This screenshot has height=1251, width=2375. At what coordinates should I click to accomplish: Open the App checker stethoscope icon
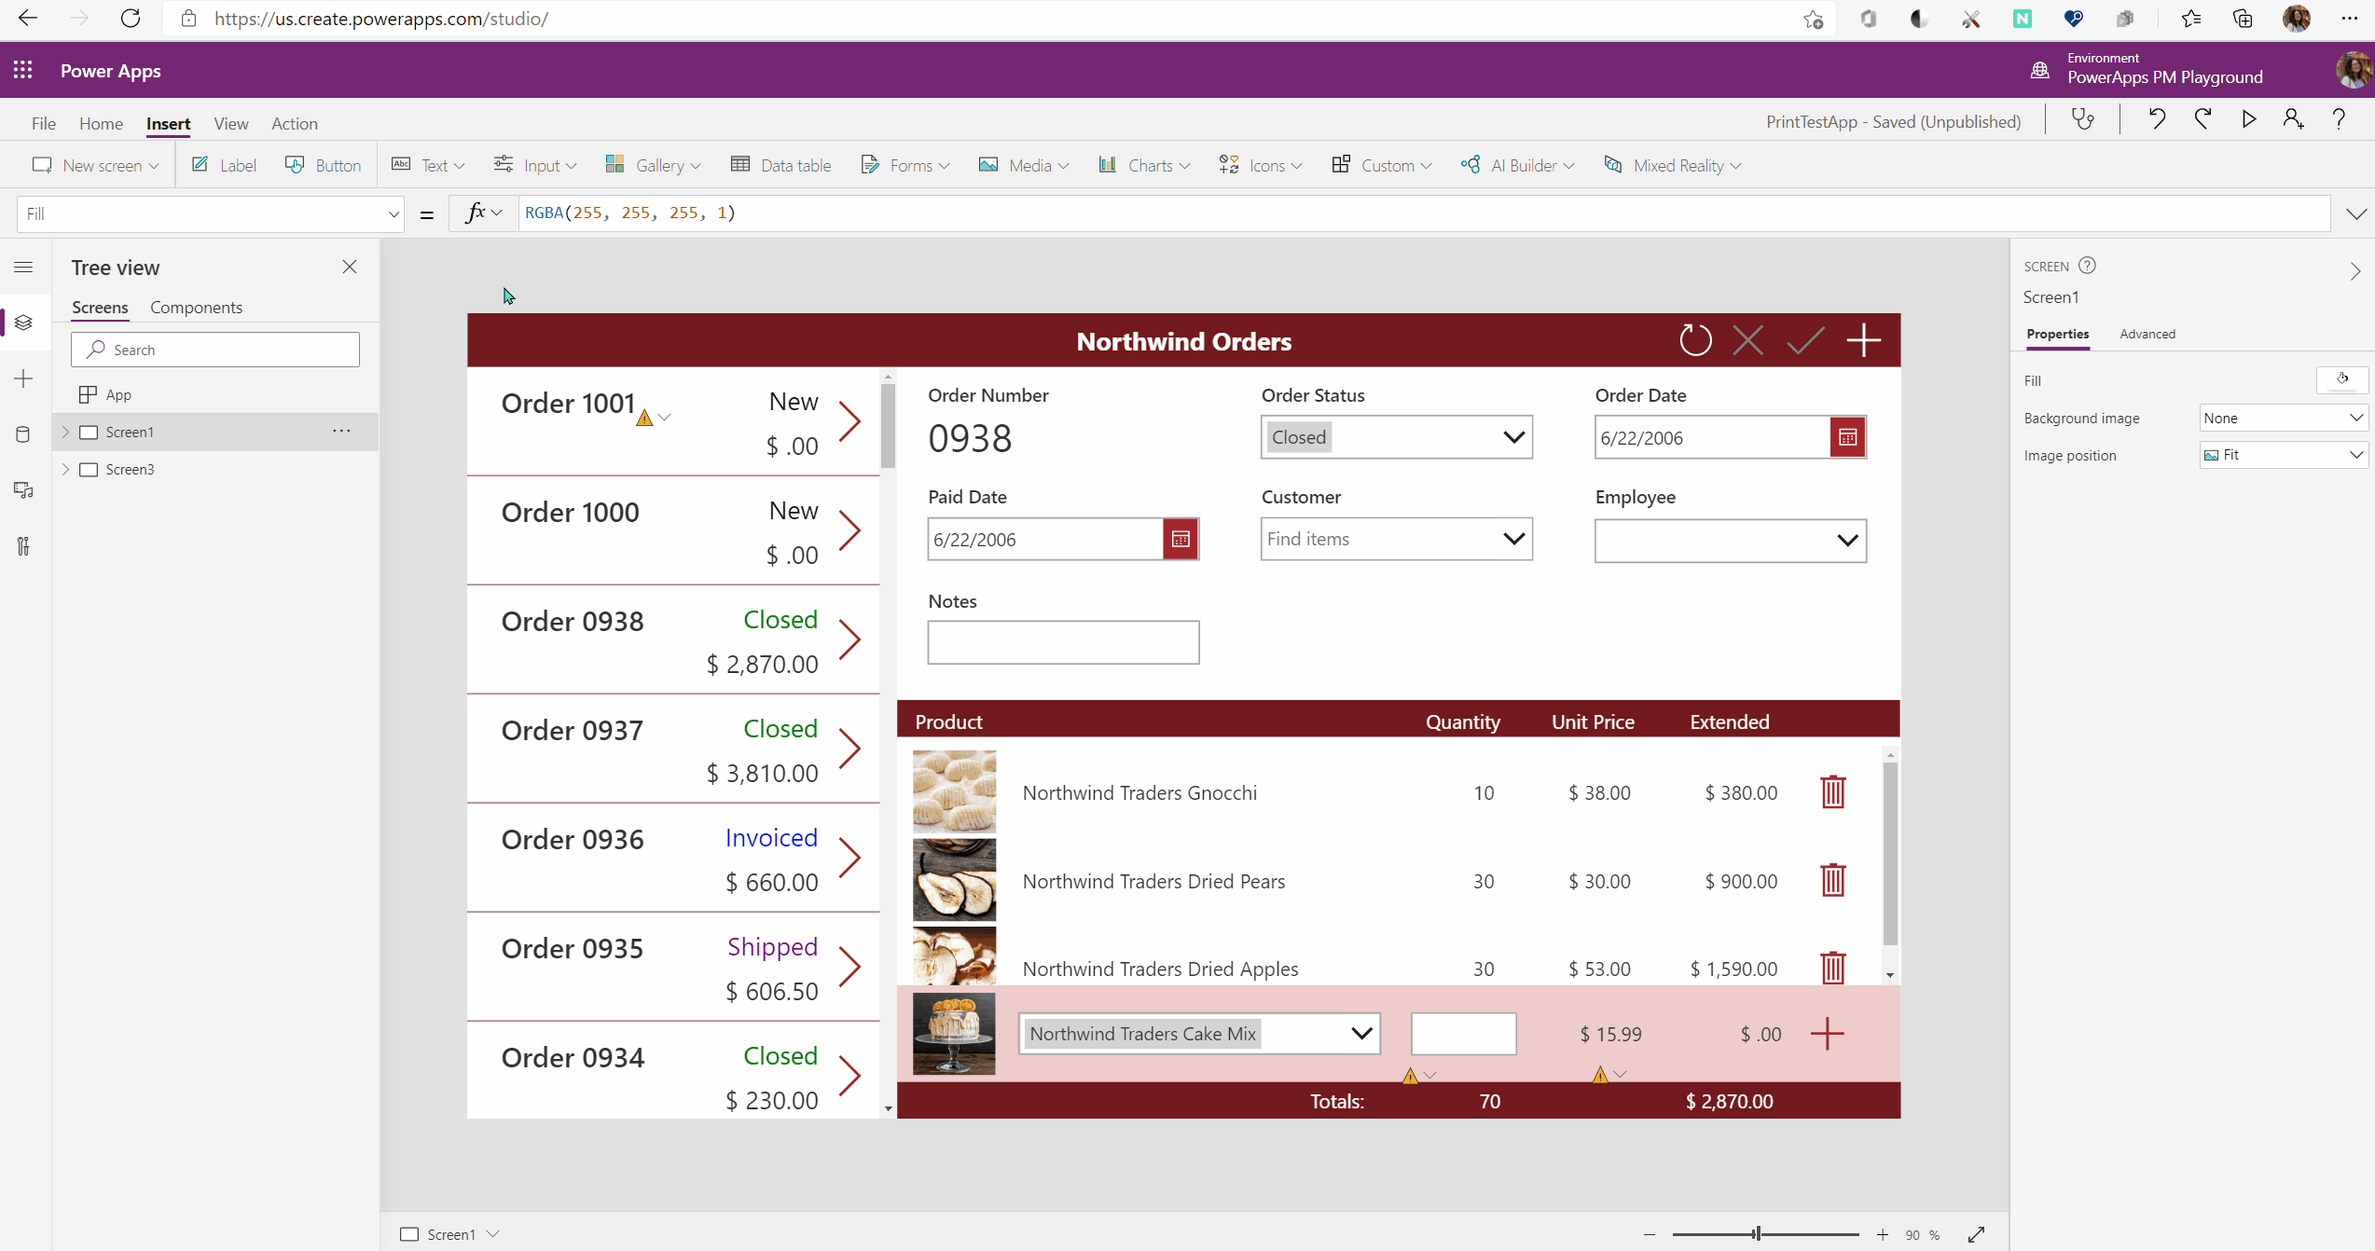pyautogui.click(x=2083, y=119)
